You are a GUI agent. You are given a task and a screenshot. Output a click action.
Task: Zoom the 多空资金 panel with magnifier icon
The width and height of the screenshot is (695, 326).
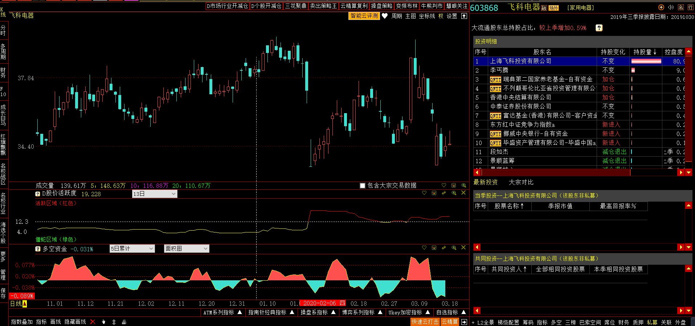click(x=454, y=248)
